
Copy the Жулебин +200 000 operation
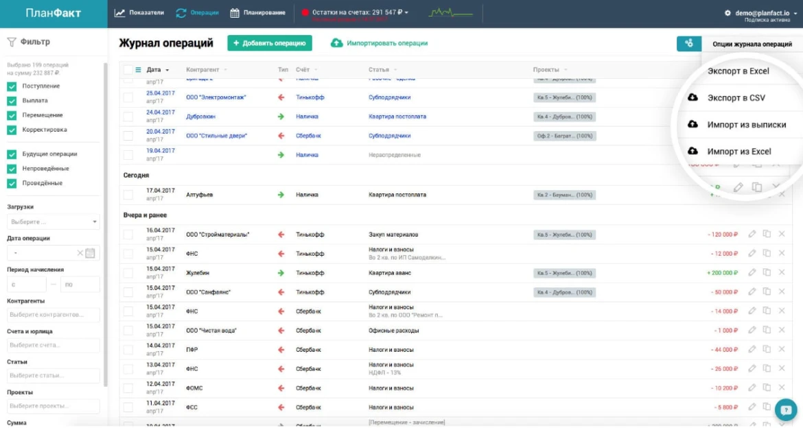point(767,273)
